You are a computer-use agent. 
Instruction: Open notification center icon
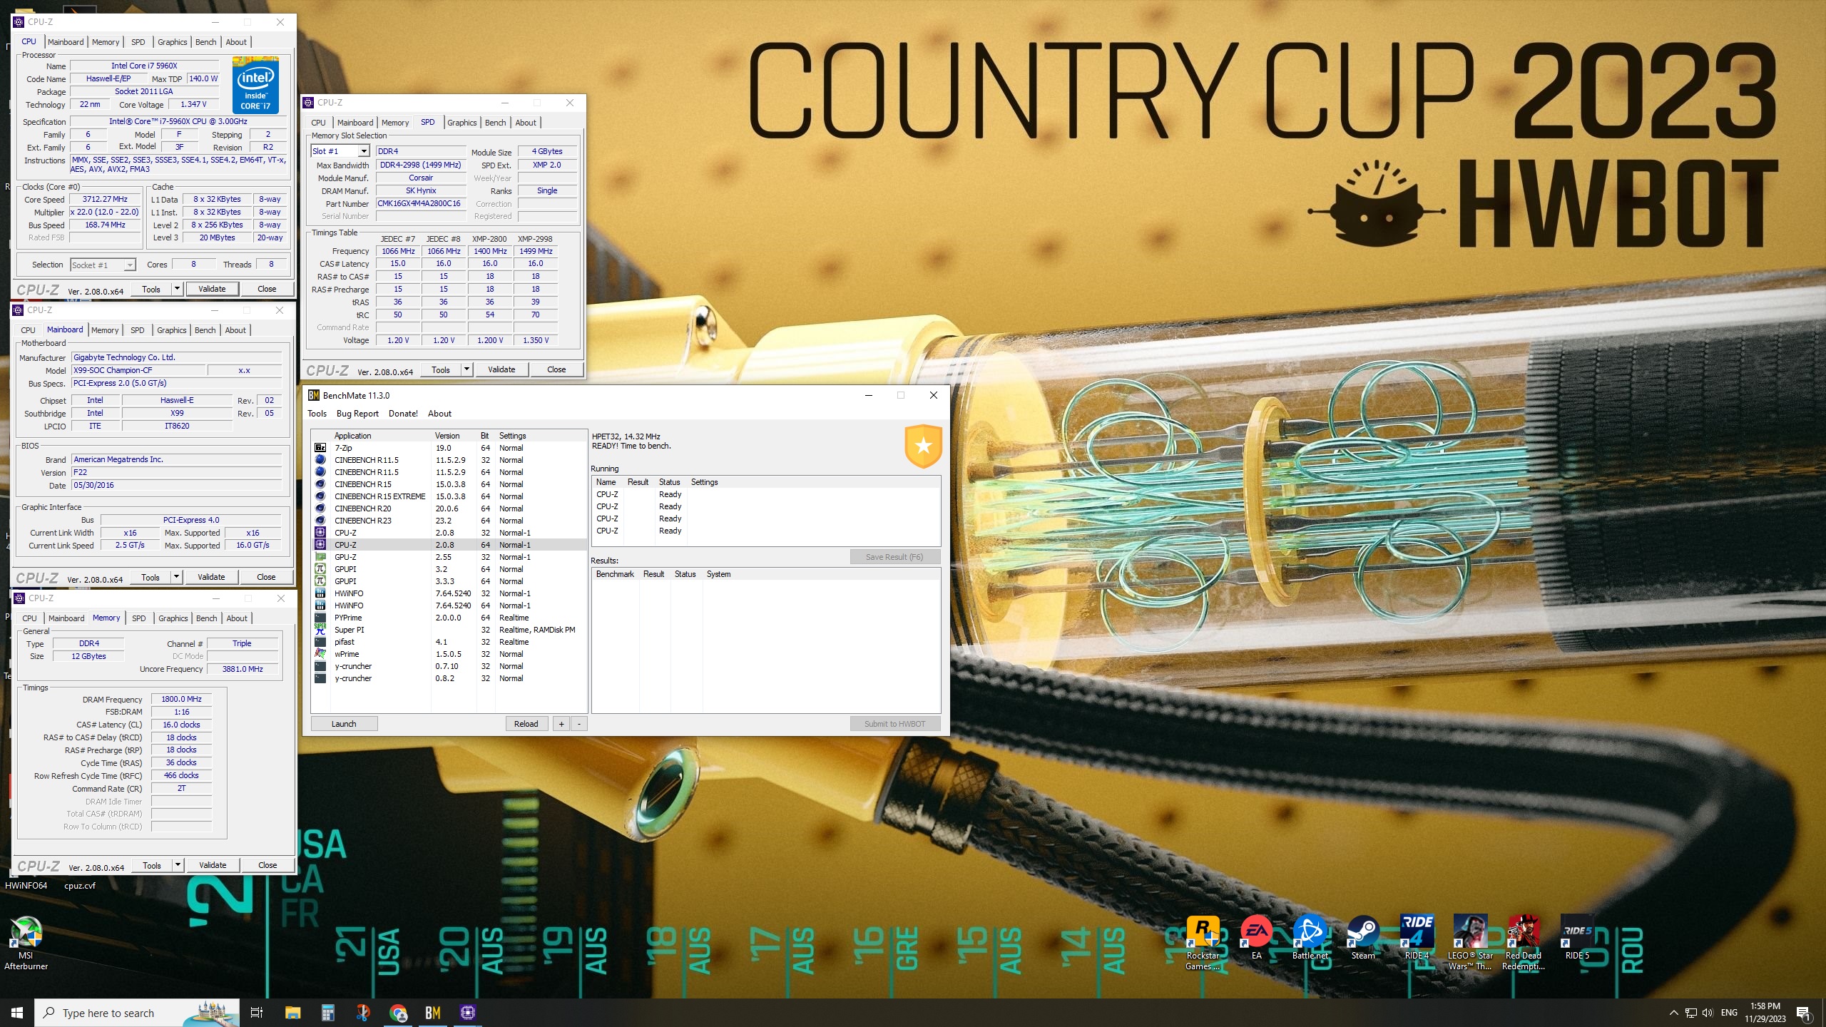(1803, 1013)
